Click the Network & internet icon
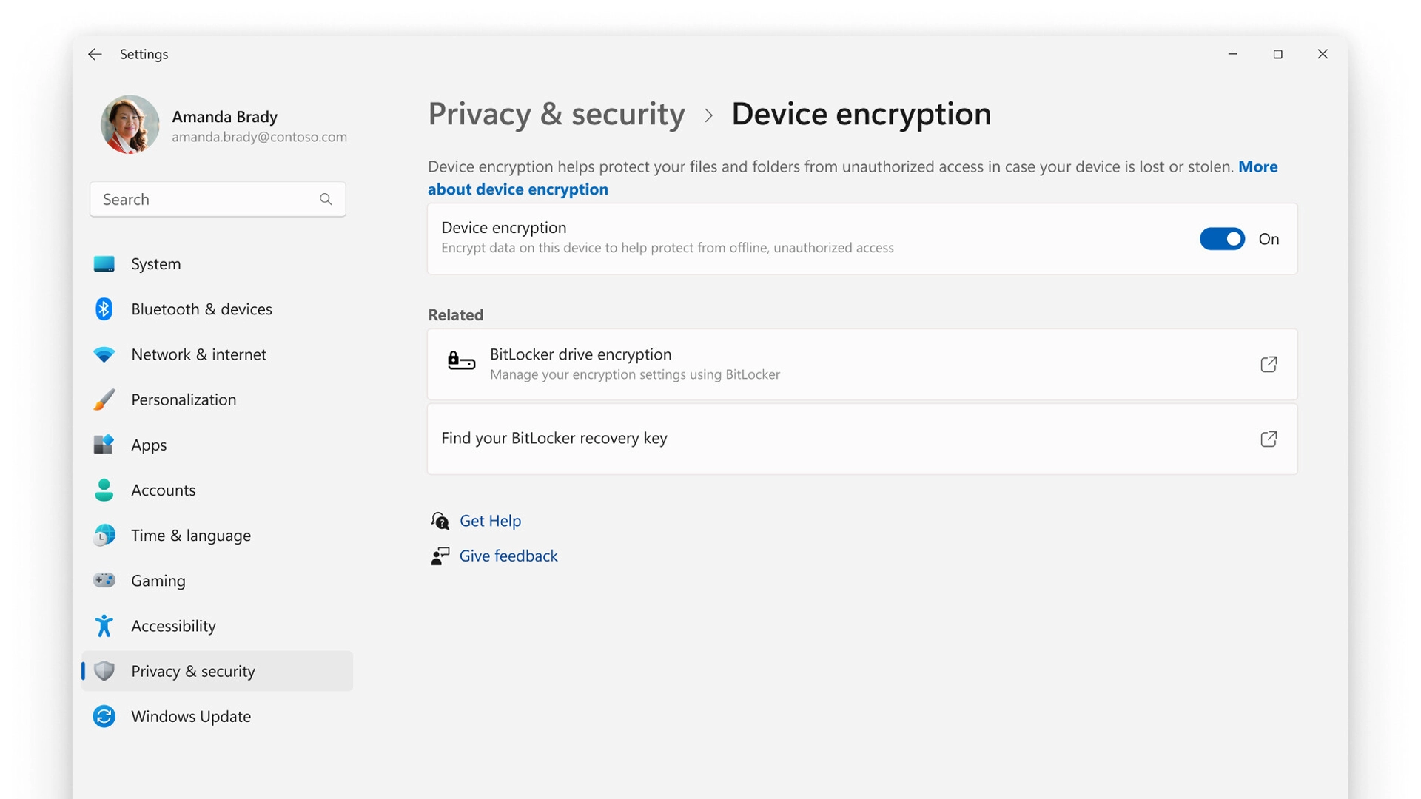 click(x=104, y=354)
